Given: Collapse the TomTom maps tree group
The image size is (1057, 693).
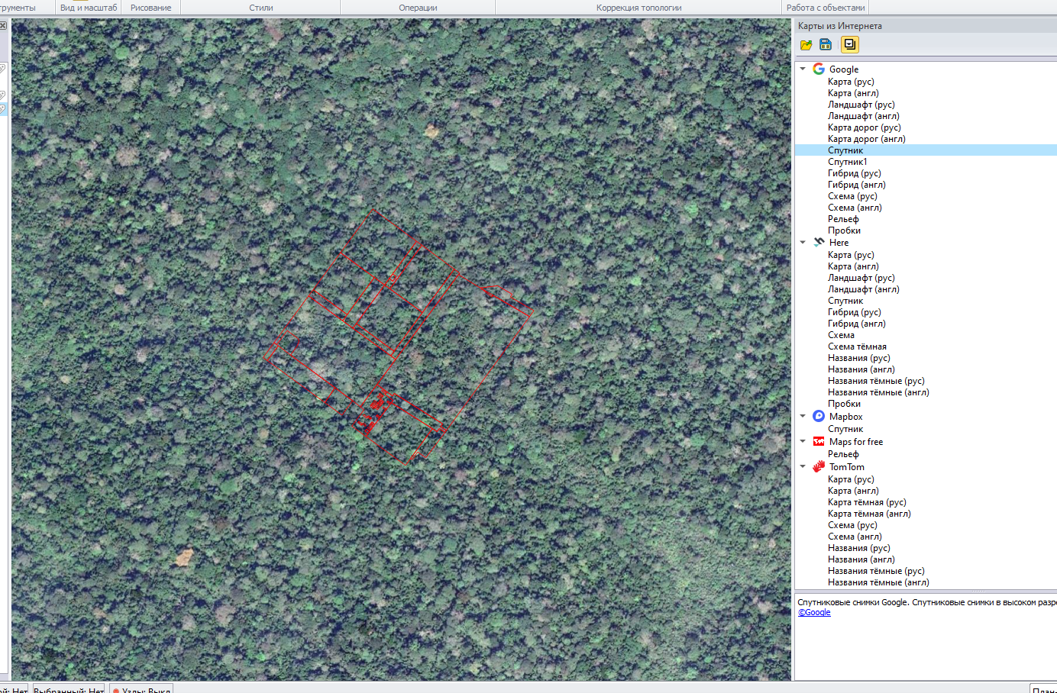Looking at the screenshot, I should click(803, 466).
